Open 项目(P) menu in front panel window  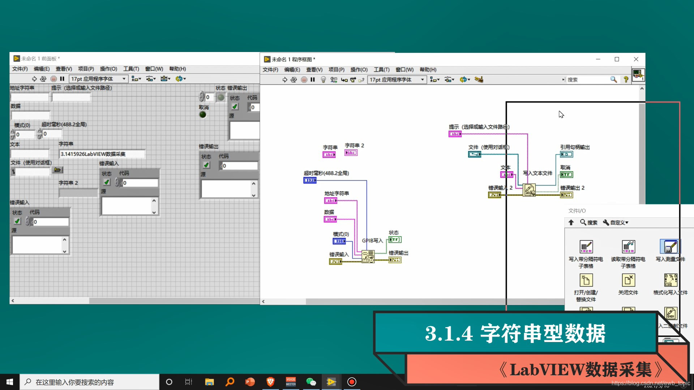(x=86, y=69)
